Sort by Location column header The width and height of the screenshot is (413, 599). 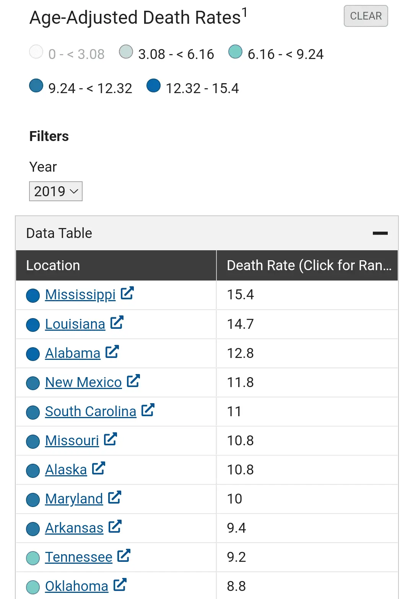pos(53,265)
